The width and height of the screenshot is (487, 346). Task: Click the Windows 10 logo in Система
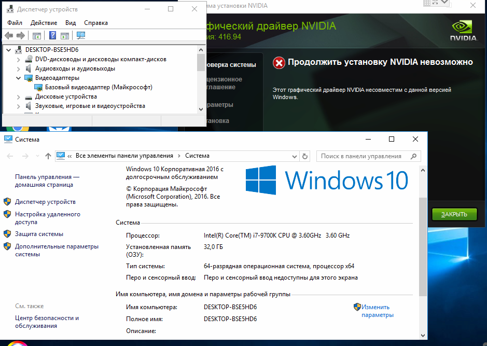pyautogui.click(x=327, y=180)
